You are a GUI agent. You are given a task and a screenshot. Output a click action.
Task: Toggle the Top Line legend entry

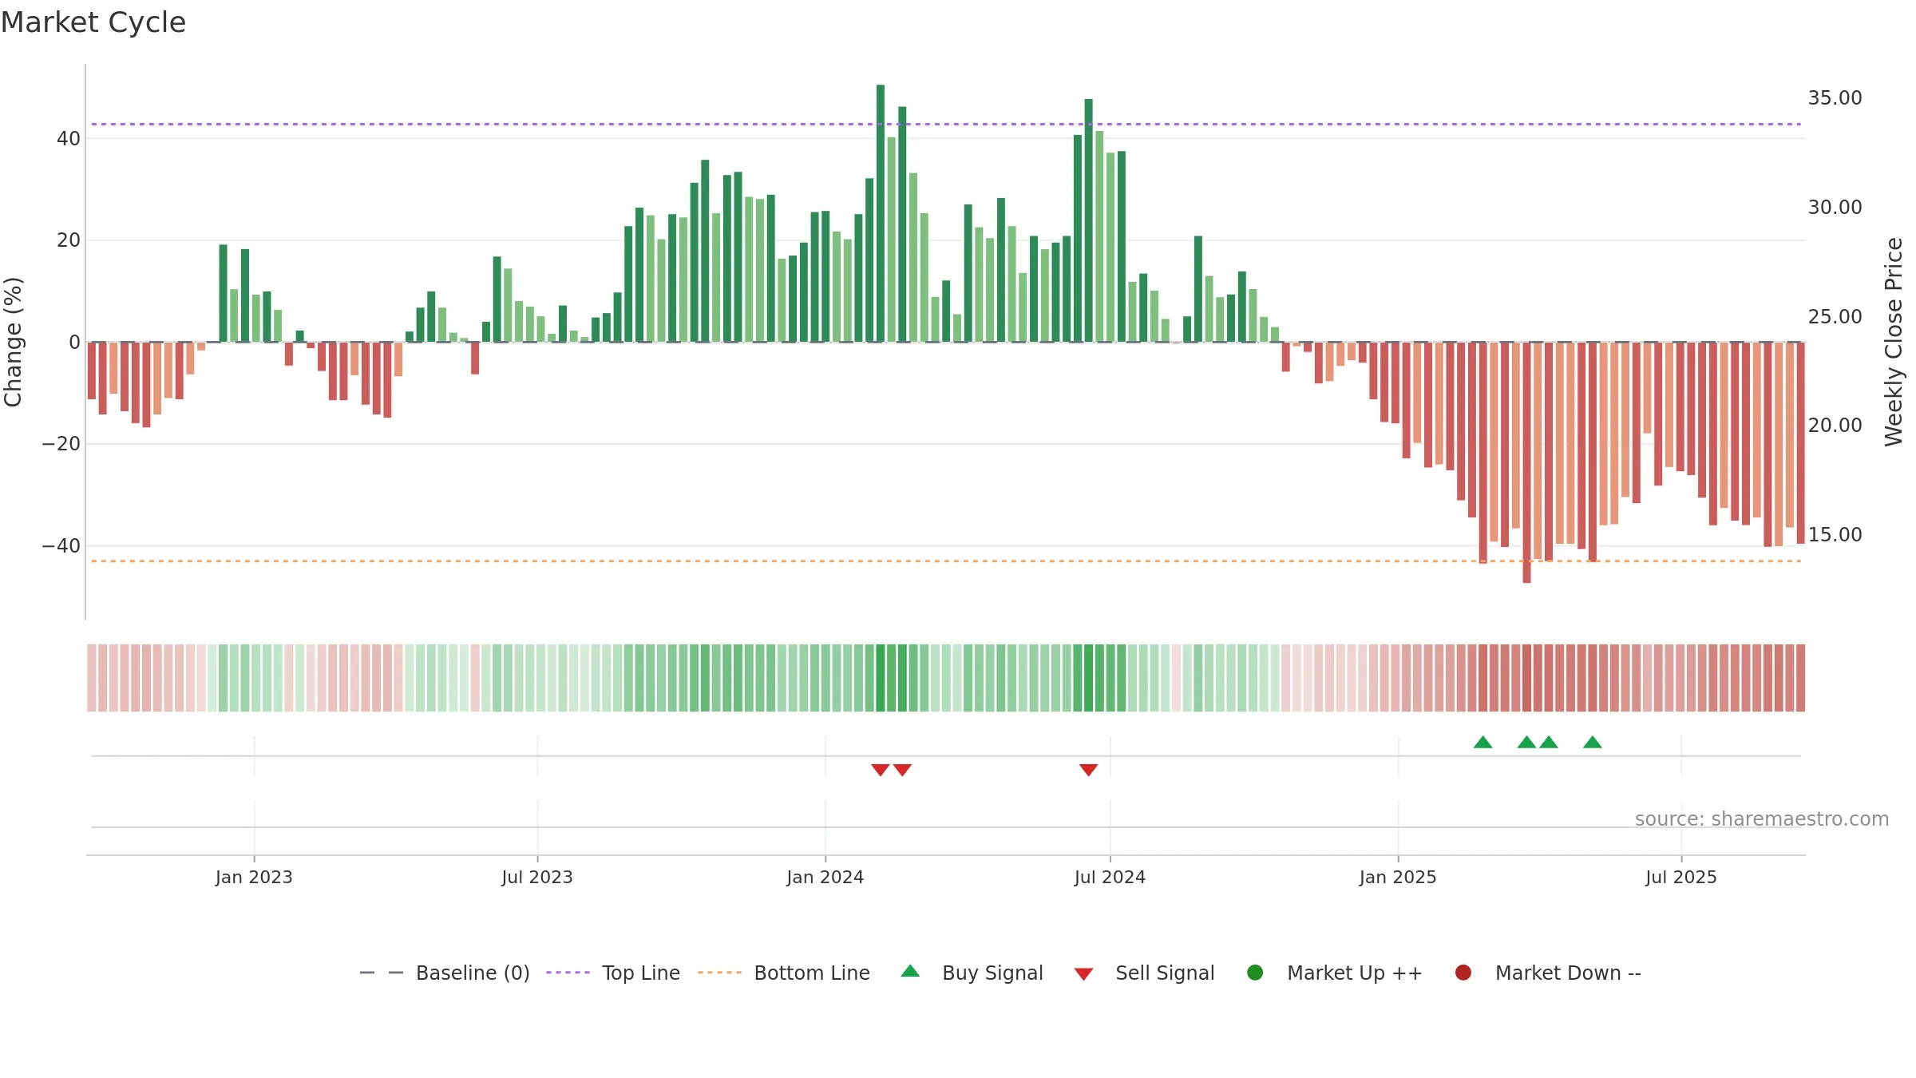613,973
